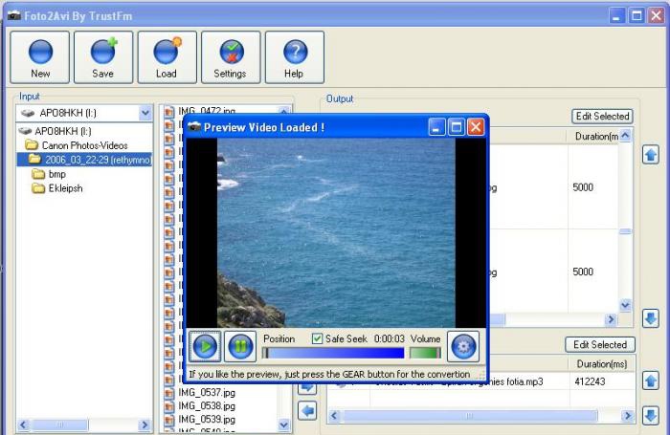
Task: Click the preview Position seek bar
Action: pyautogui.click(x=333, y=353)
